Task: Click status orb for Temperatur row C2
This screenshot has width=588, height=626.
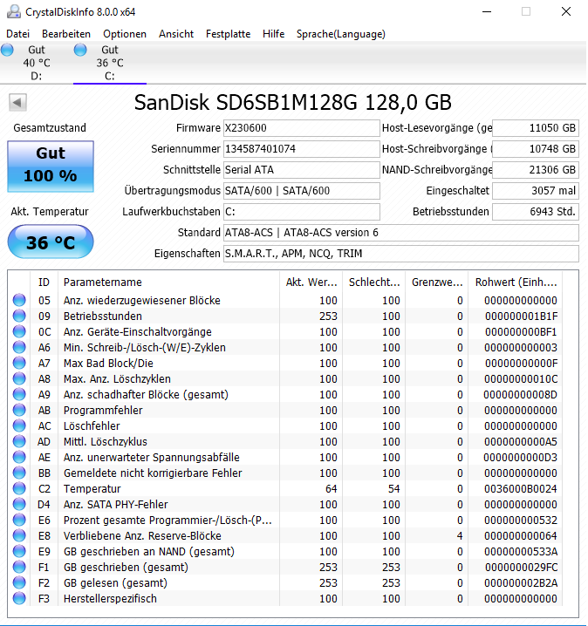Action: tap(19, 488)
